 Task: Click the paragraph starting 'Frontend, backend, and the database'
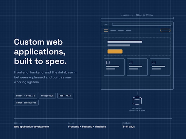point(45,77)
